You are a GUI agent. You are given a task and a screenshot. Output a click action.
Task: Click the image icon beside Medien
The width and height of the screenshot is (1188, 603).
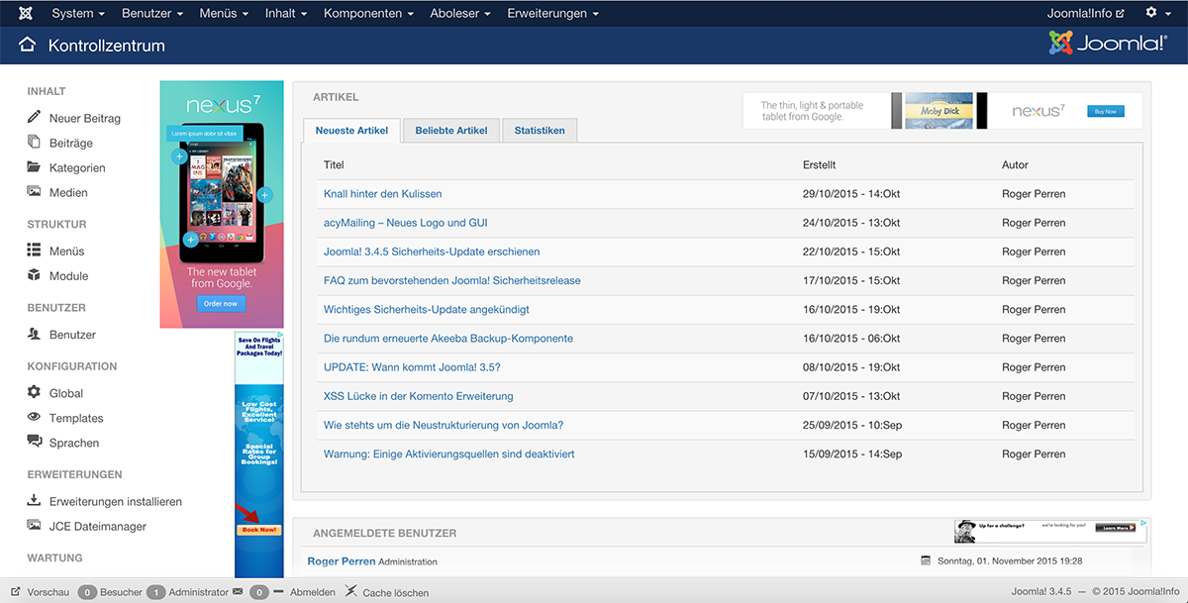click(34, 192)
